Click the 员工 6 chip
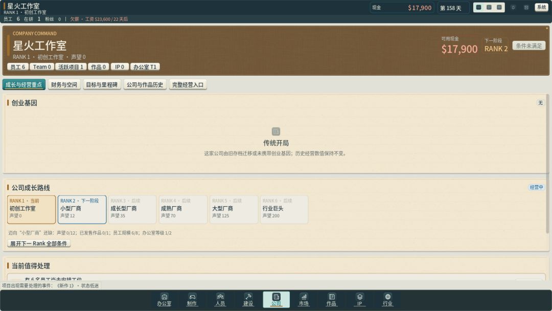This screenshot has height=311, width=552. (x=17, y=67)
